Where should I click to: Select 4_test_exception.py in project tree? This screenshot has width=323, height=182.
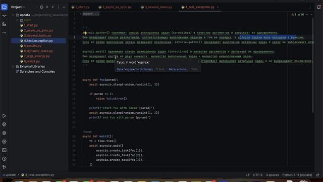(x=39, y=41)
